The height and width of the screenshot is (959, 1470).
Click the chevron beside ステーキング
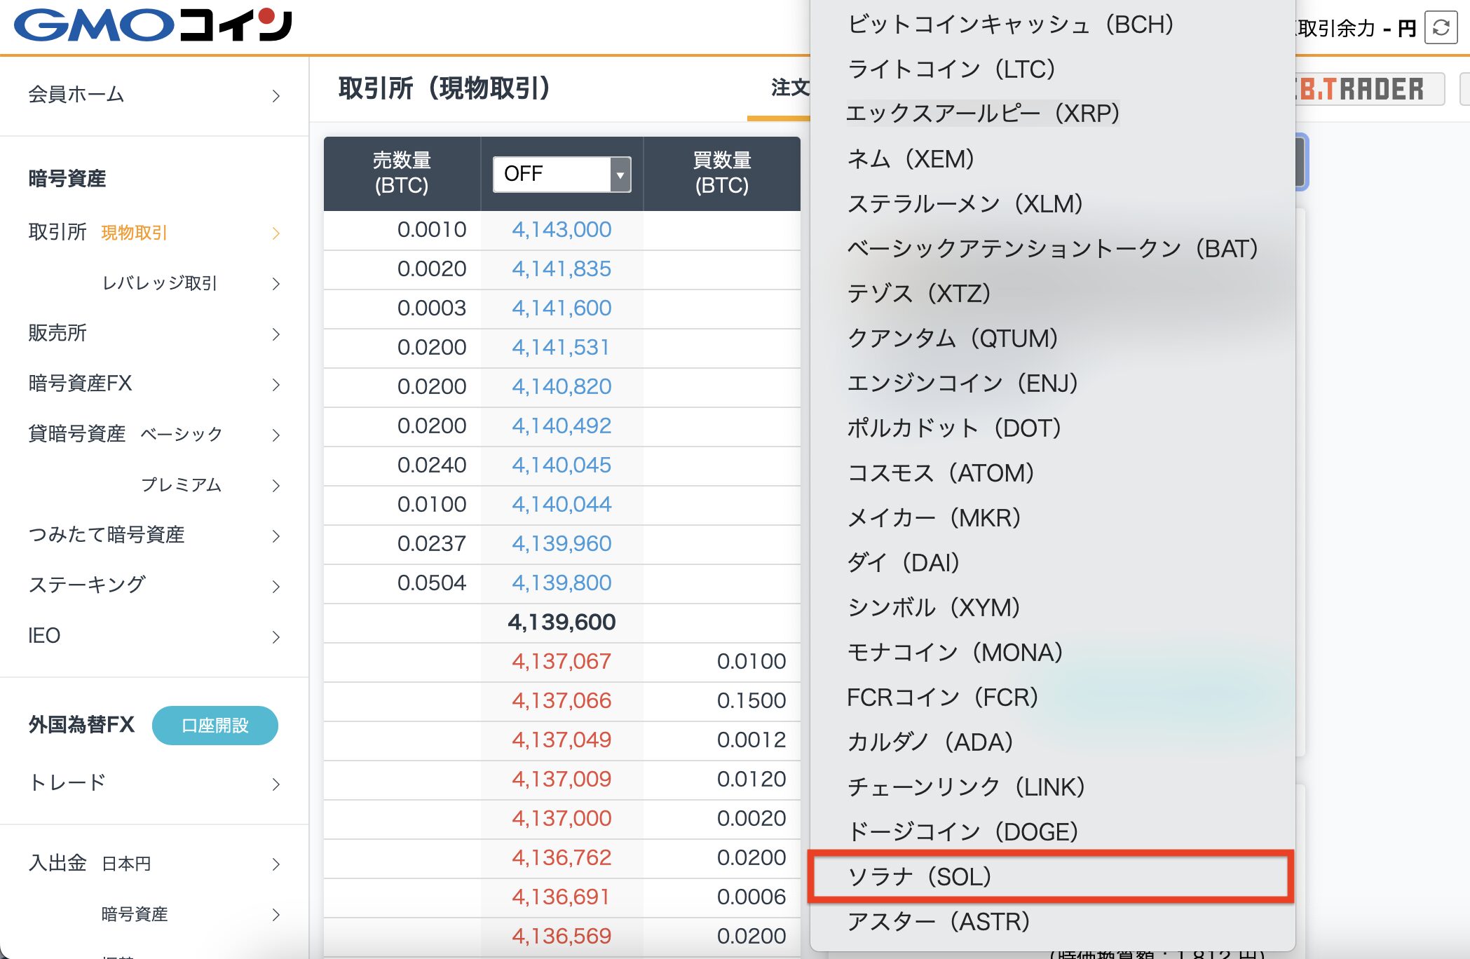pos(276,587)
